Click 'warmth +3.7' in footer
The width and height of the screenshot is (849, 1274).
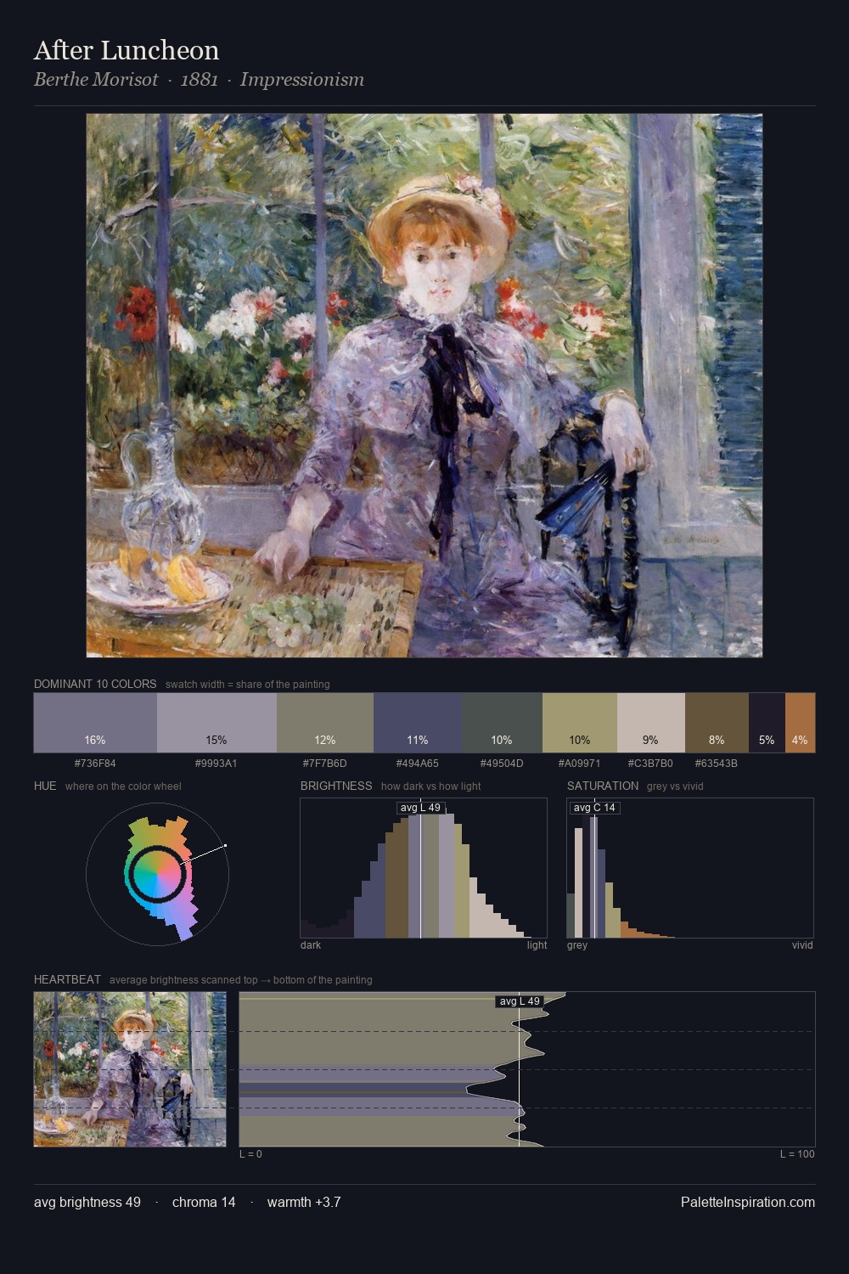click(304, 1202)
